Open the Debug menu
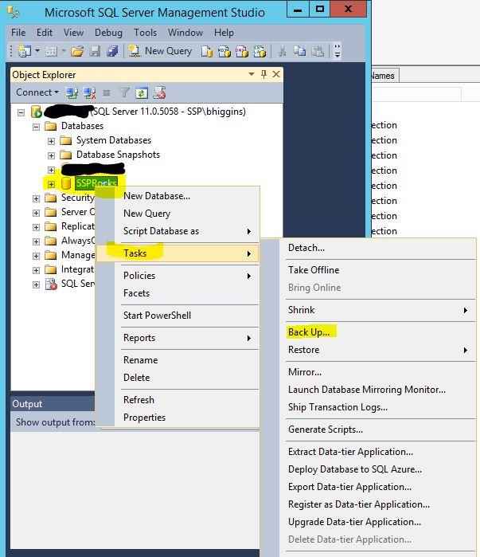The height and width of the screenshot is (557, 480). tap(108, 33)
